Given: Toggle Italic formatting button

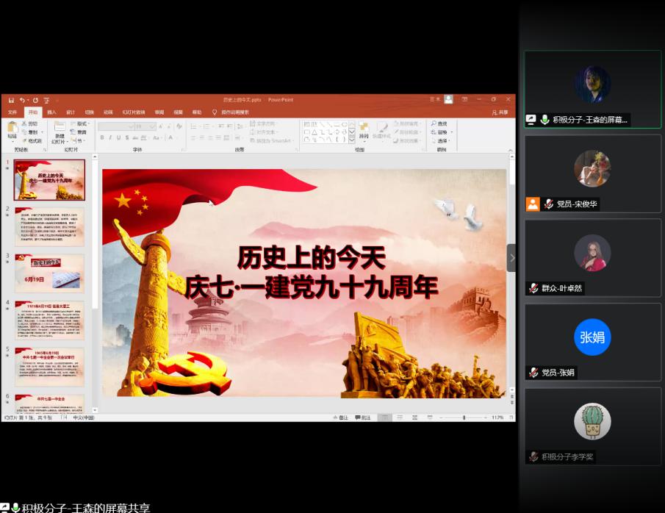Looking at the screenshot, I should [x=110, y=137].
